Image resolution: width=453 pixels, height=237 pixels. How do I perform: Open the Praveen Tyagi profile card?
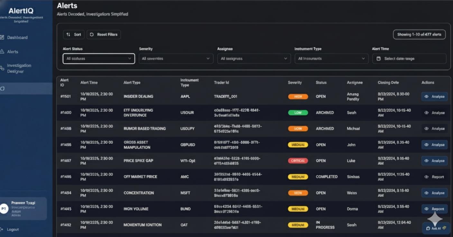tap(23, 209)
